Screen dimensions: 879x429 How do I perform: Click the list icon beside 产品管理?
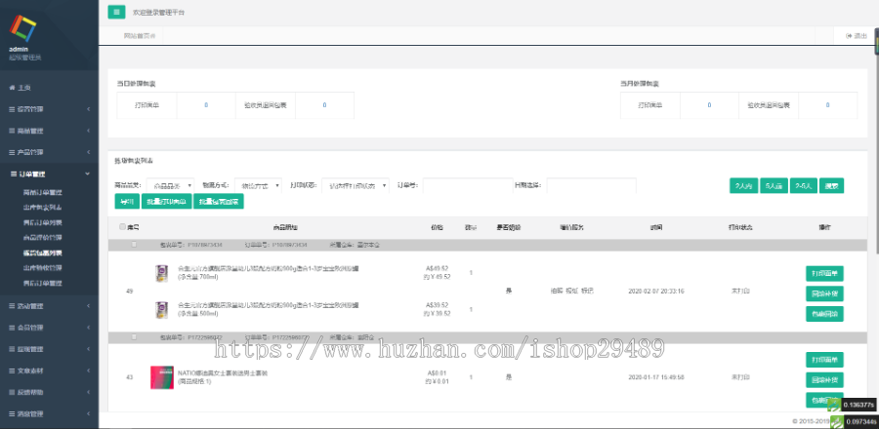(x=12, y=152)
